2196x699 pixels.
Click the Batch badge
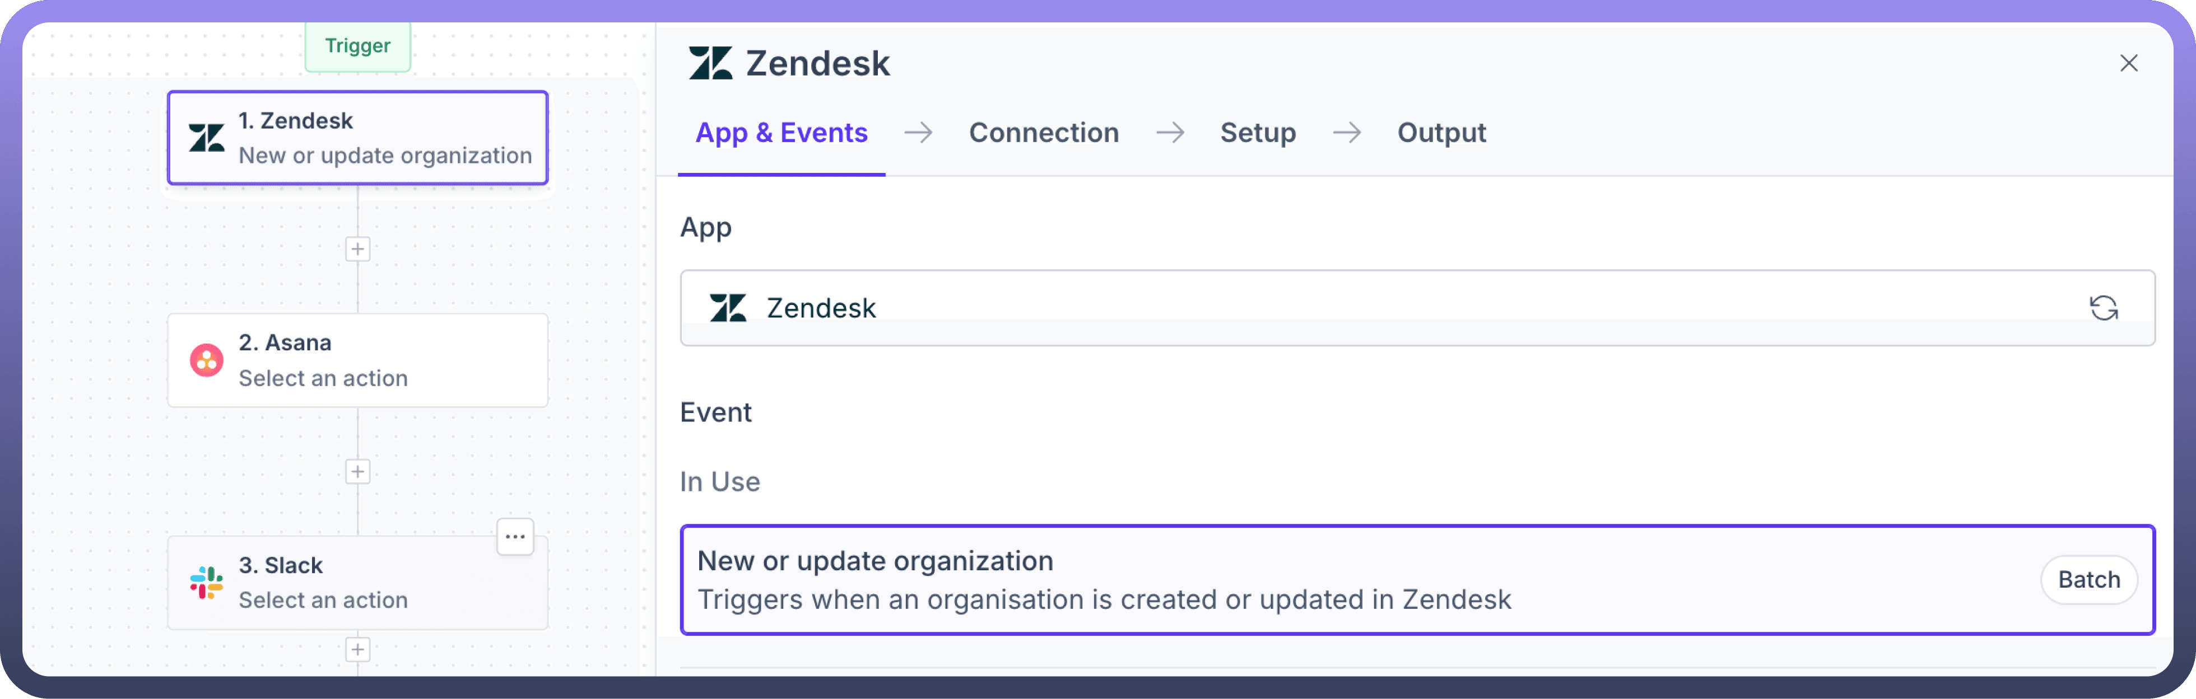click(2088, 580)
